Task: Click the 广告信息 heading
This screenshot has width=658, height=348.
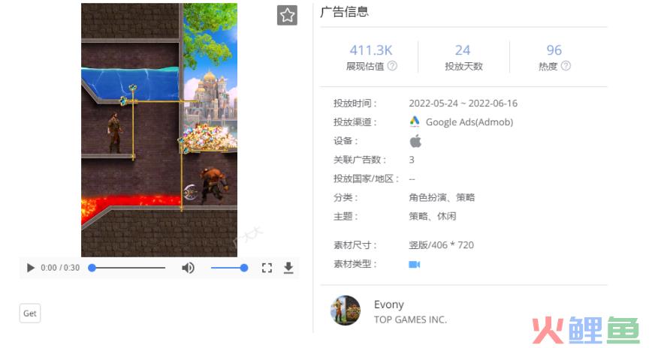Action: (344, 12)
